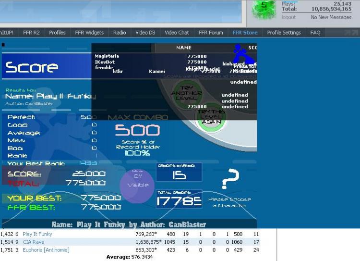Open the FFR Widgets menu item

tap(89, 33)
